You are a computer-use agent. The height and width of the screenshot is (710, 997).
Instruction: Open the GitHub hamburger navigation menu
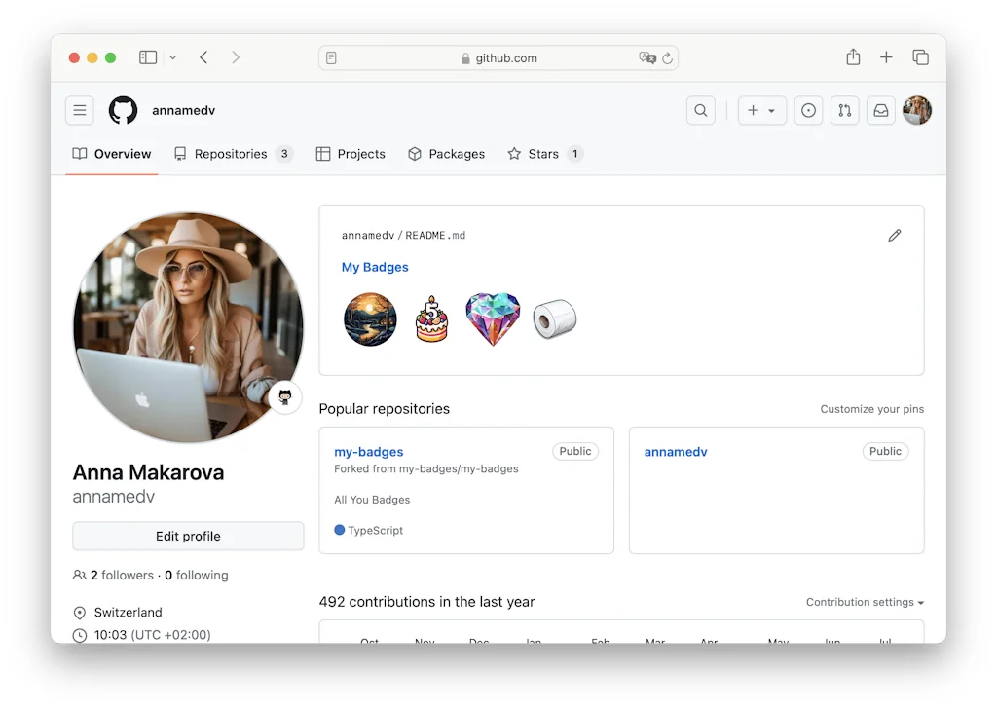tap(80, 111)
